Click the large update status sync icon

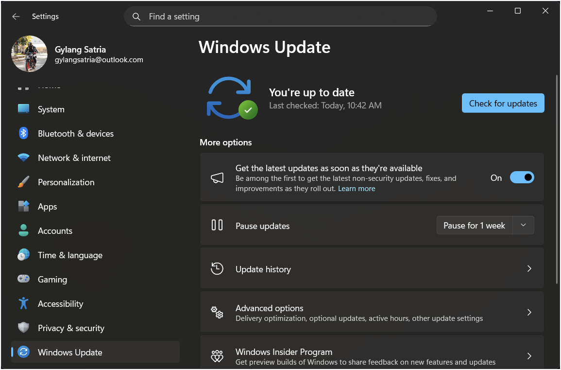(232, 98)
